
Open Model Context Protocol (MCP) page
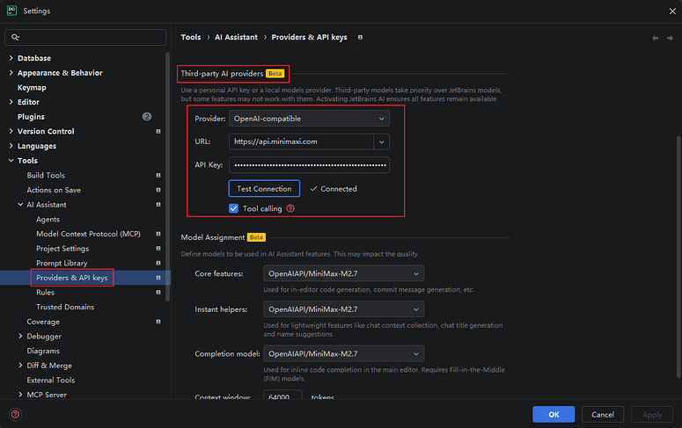88,234
